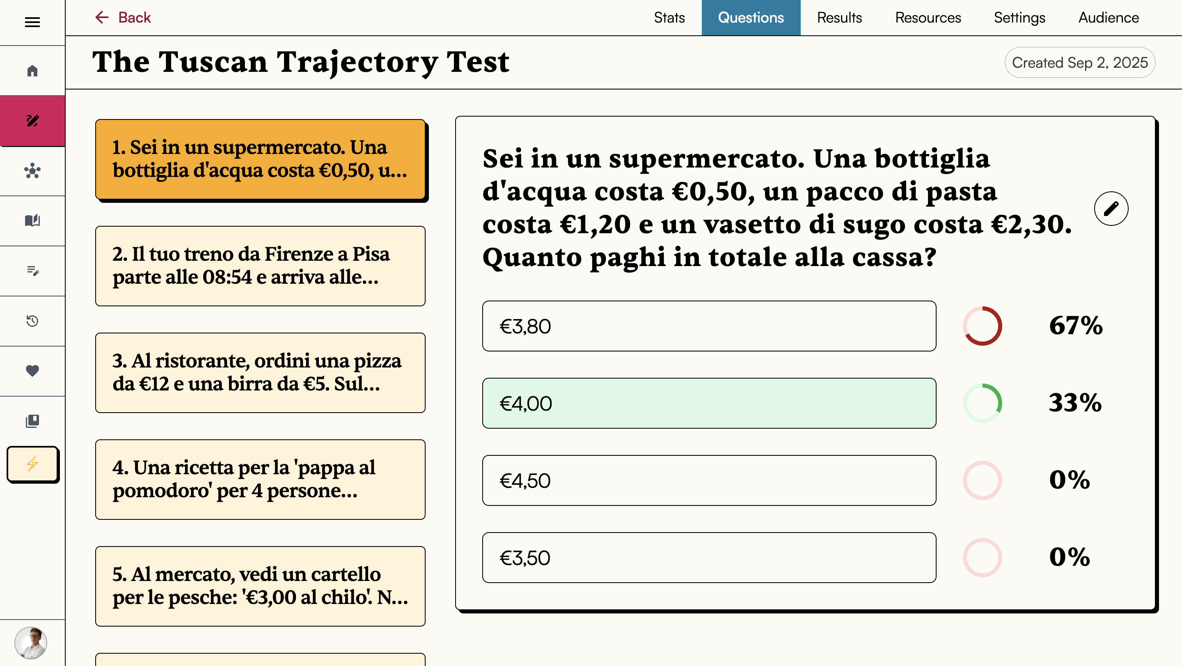Open the favorites heart sidebar icon
Screen dimensions: 1182x666
[x=32, y=370]
